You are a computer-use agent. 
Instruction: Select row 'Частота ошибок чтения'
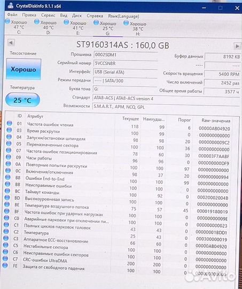coord(119,126)
